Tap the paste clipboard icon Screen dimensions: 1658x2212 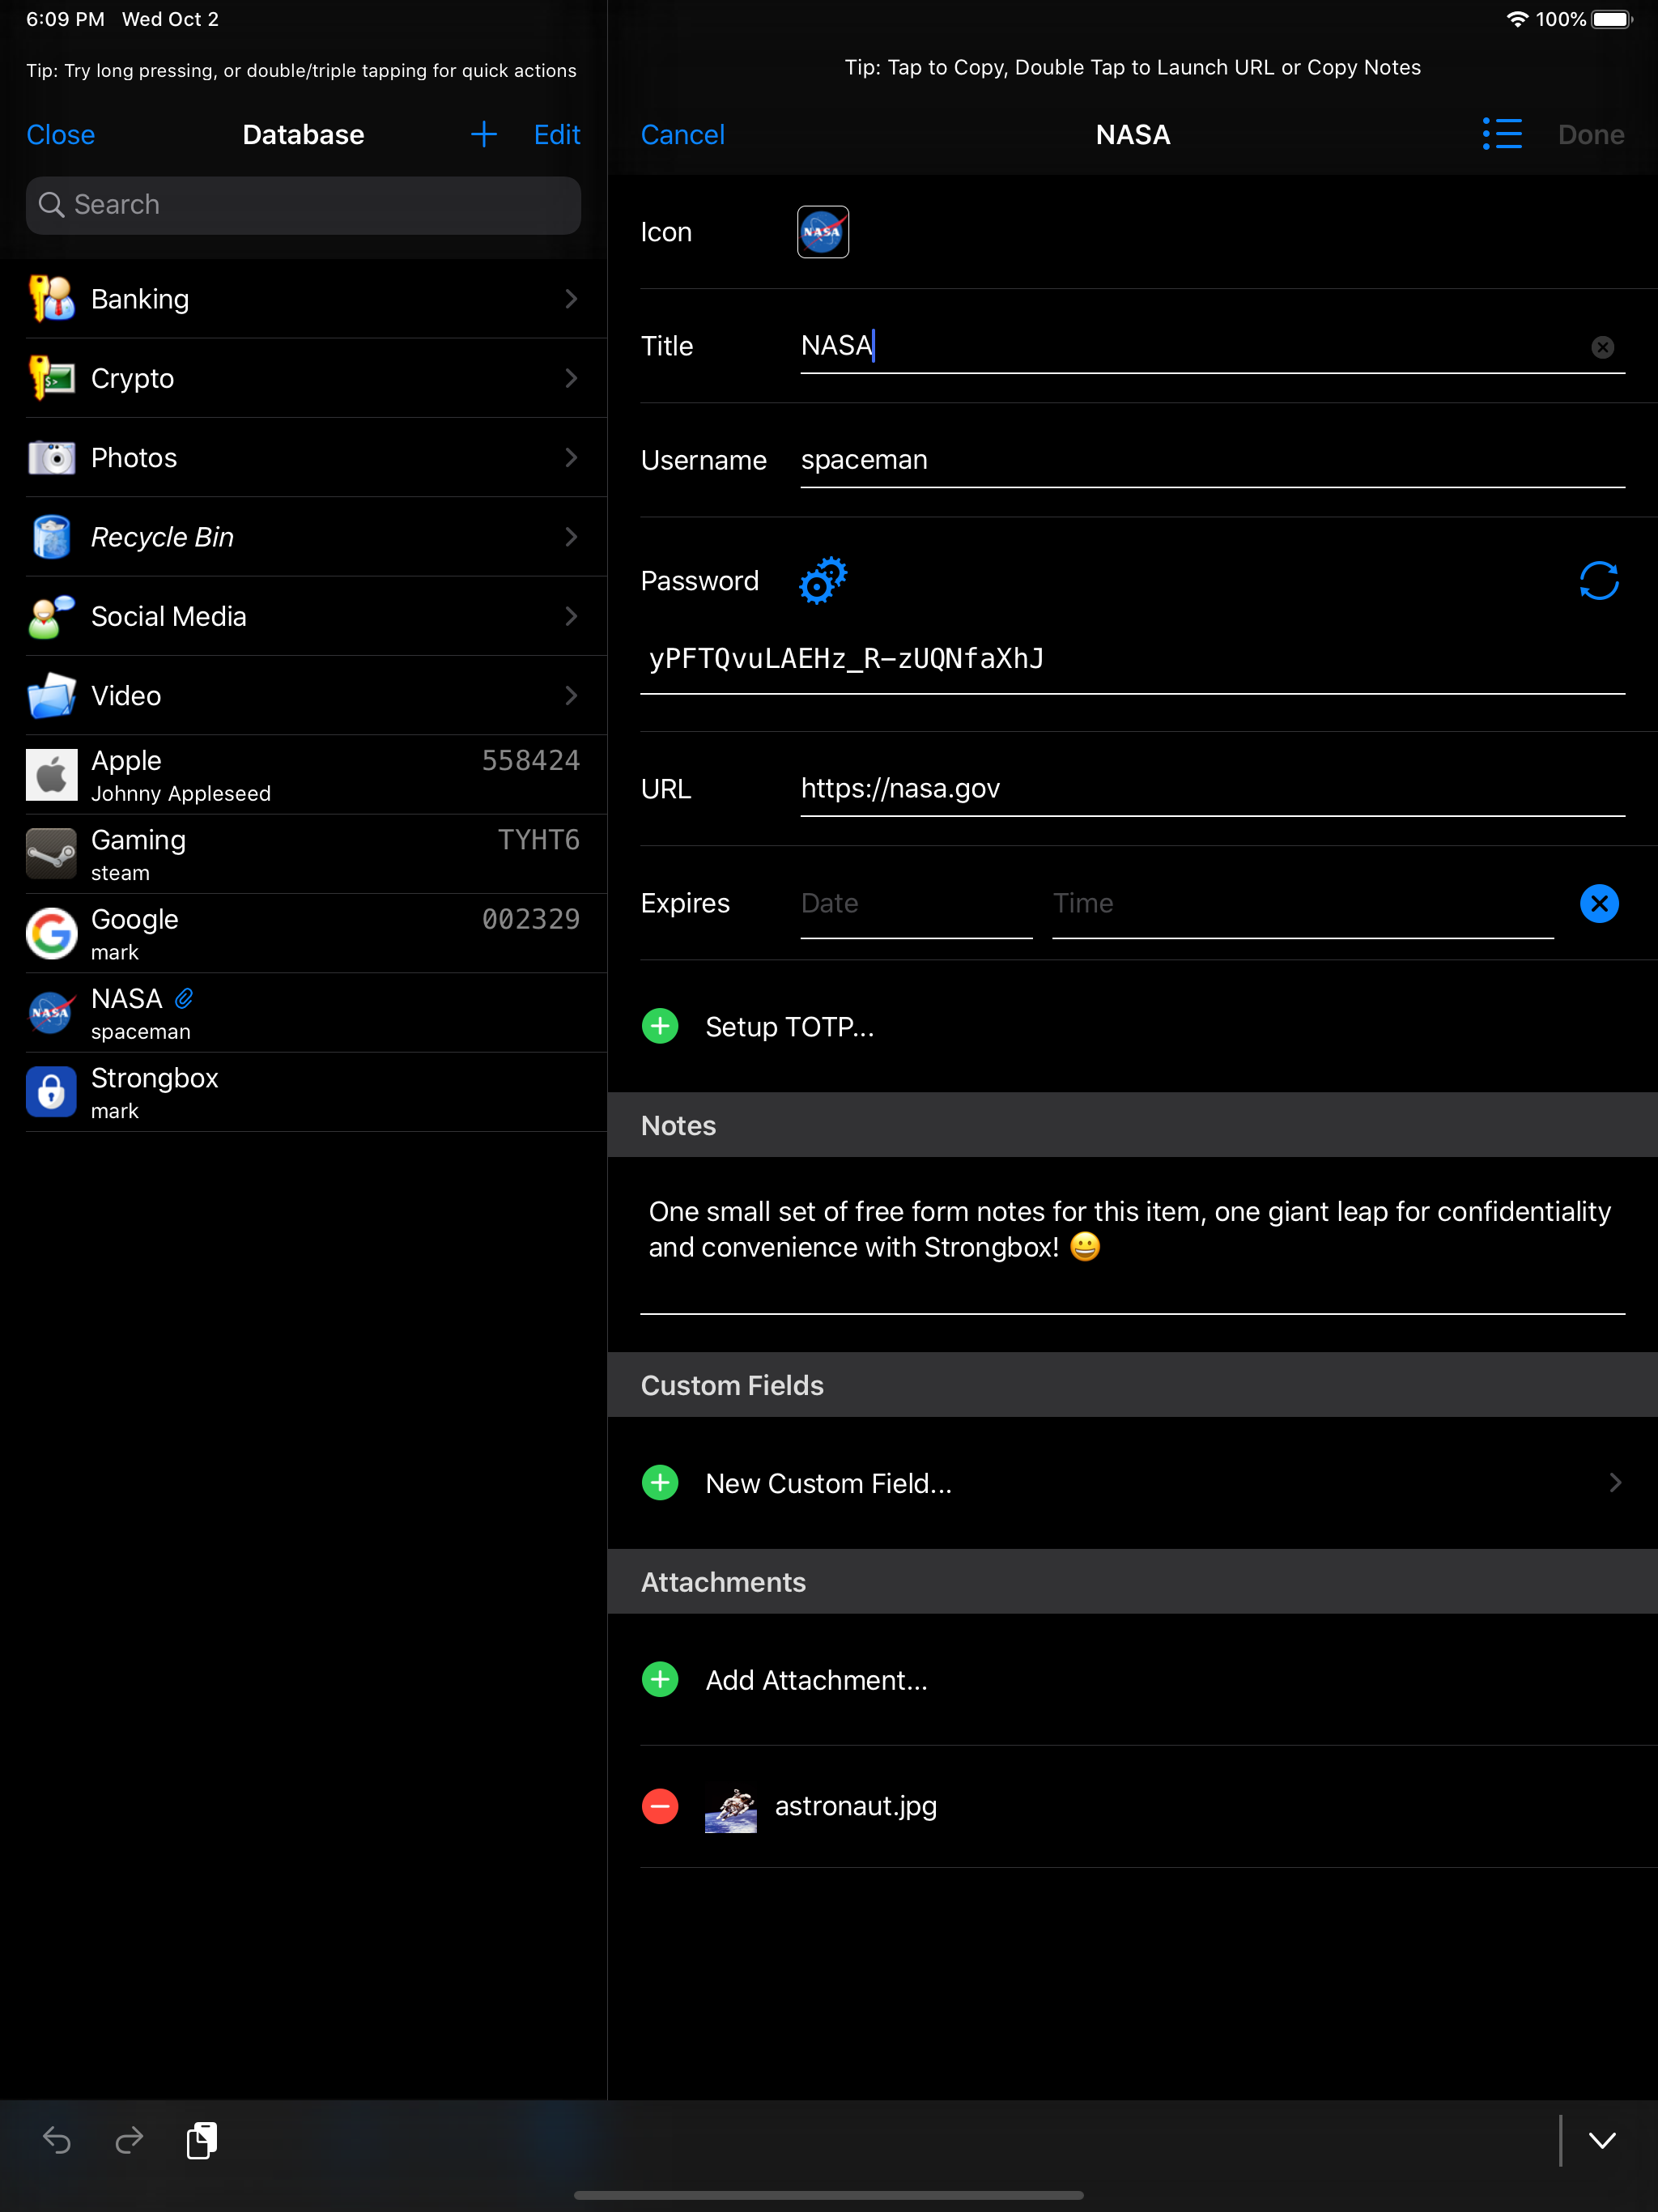coord(202,2140)
